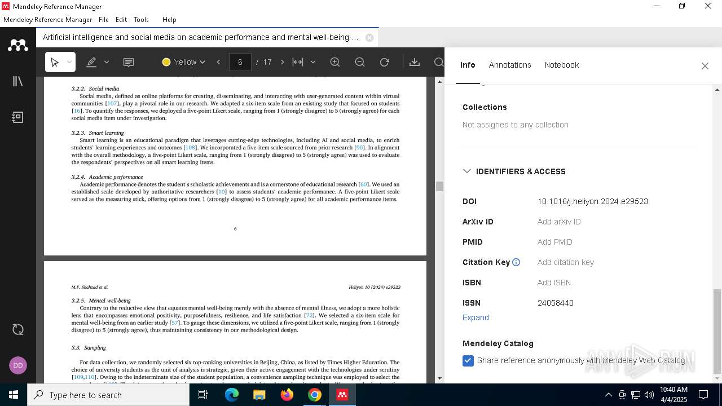Activate the highlighter pen tool
This screenshot has width=722, height=406.
[x=91, y=62]
